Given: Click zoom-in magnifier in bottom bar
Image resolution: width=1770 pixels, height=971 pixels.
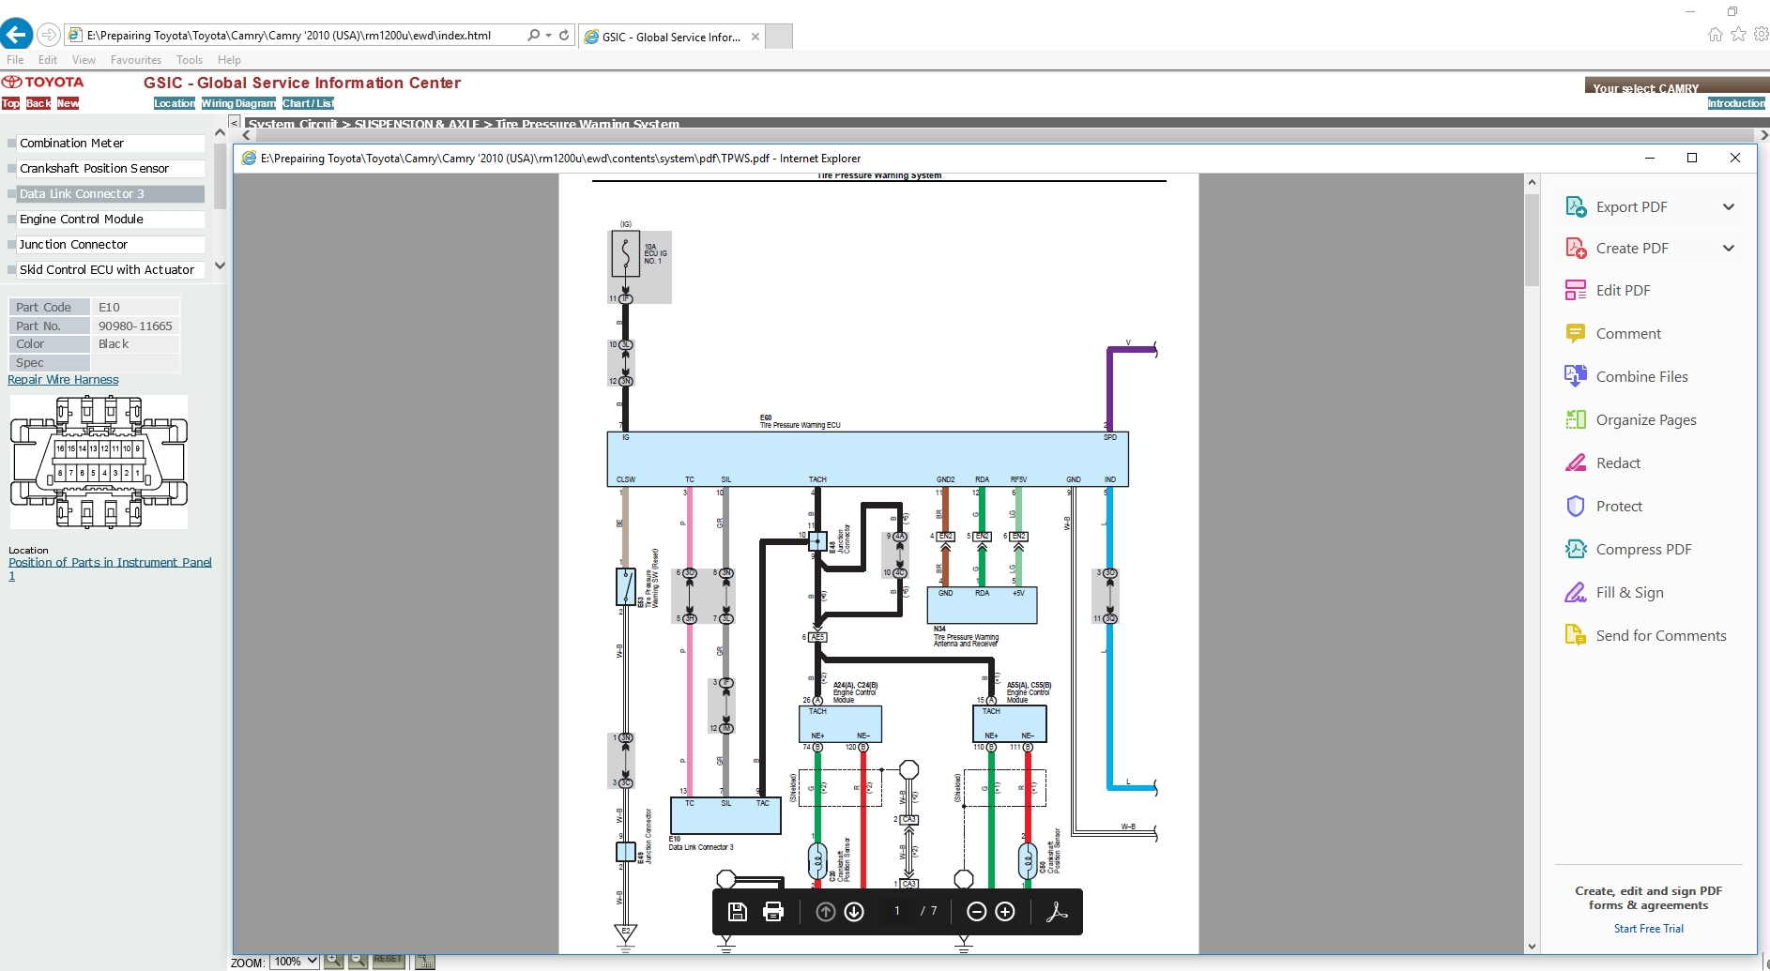Looking at the screenshot, I should point(333,961).
